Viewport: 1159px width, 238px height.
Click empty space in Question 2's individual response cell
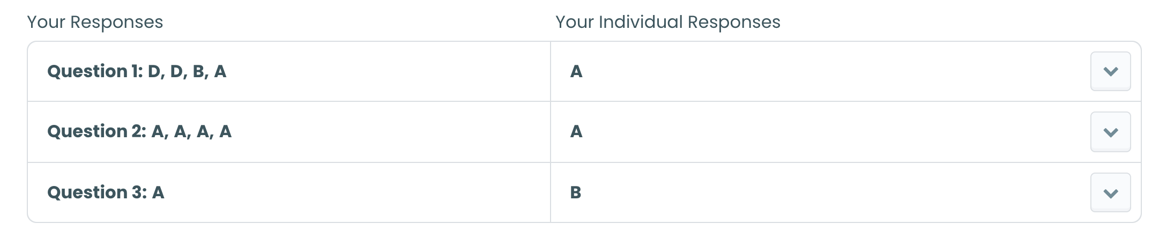(x=831, y=132)
